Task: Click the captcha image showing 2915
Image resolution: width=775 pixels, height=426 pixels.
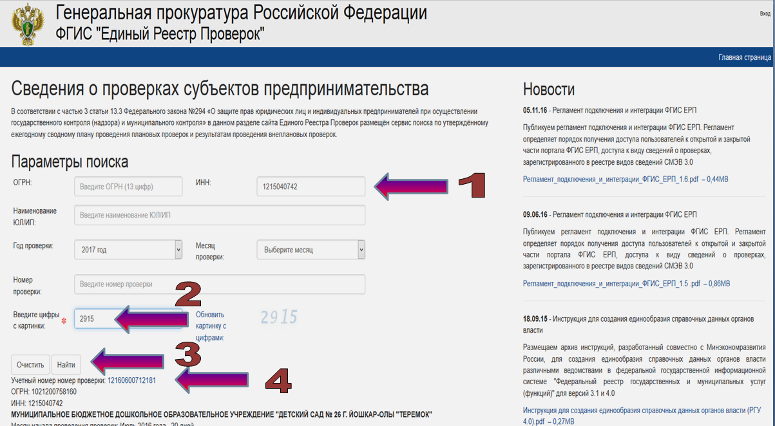Action: pyautogui.click(x=280, y=317)
